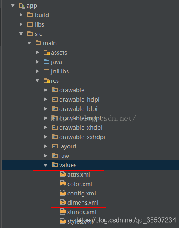Collapse the res folder arrow
The height and width of the screenshot is (228, 180).
tap(38, 81)
